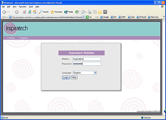Open the Mats Org link in Links bar
Viewport: 166px width, 120px height.
coord(153,17)
